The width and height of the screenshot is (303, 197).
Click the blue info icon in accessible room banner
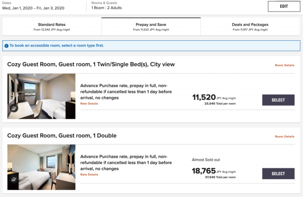tap(6, 46)
